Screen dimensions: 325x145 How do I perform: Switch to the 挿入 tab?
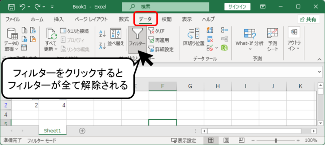[59, 19]
